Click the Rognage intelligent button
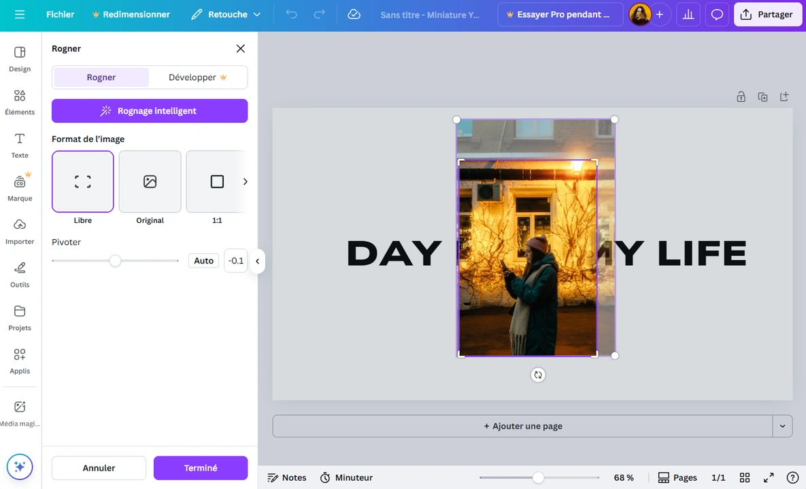Viewport: 806px width, 489px height. coord(149,111)
